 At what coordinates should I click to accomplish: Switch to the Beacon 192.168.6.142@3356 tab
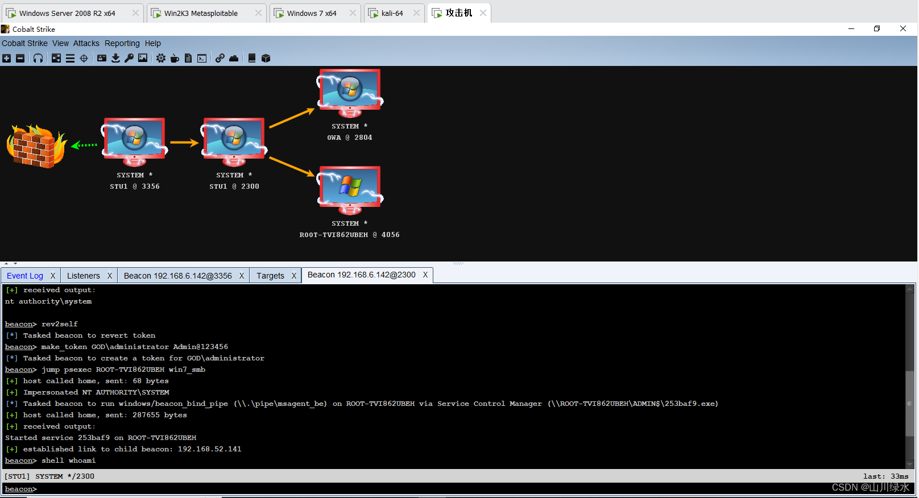[x=177, y=276]
